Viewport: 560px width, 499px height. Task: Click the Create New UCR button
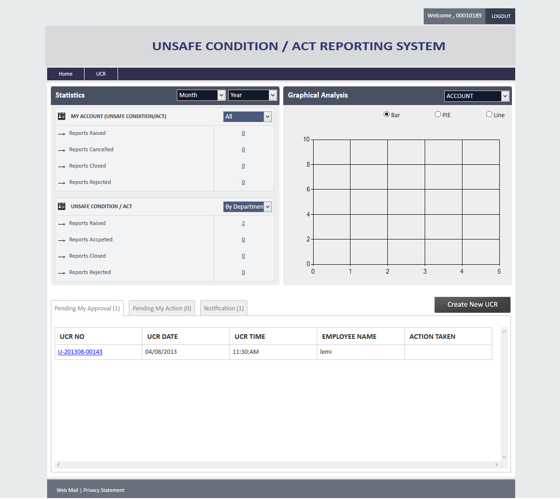click(x=472, y=305)
